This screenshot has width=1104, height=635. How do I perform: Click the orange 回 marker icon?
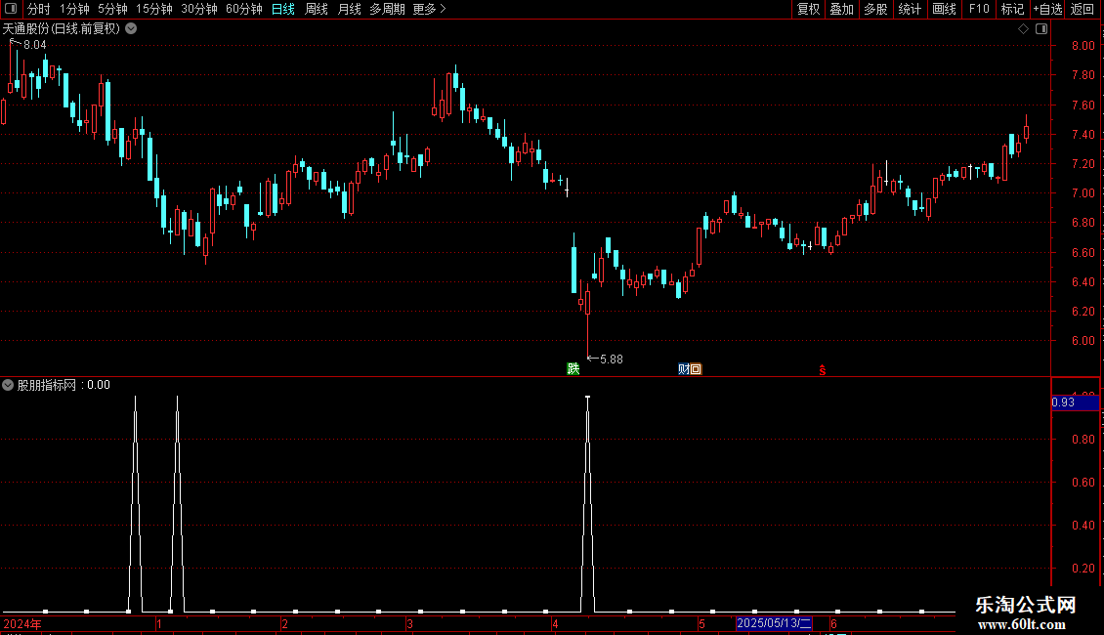coord(696,369)
